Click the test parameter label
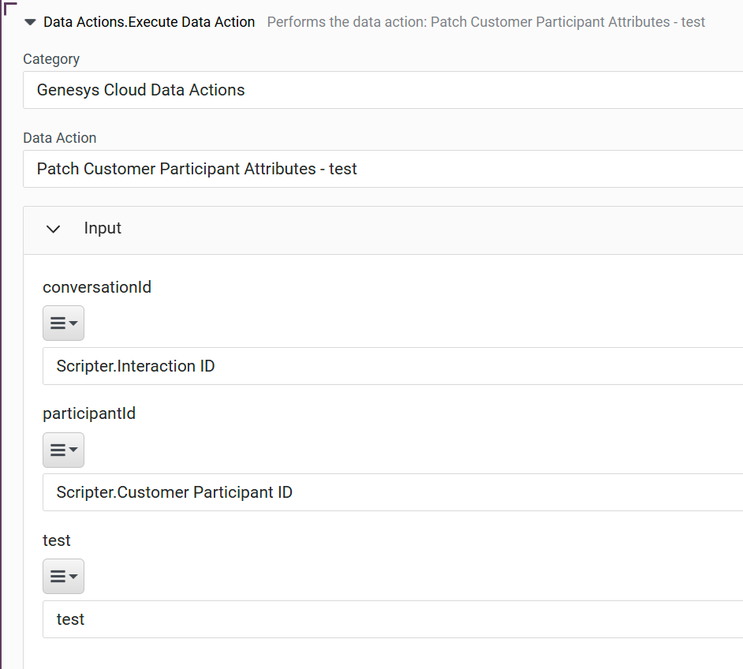The height and width of the screenshot is (669, 743). pos(56,540)
